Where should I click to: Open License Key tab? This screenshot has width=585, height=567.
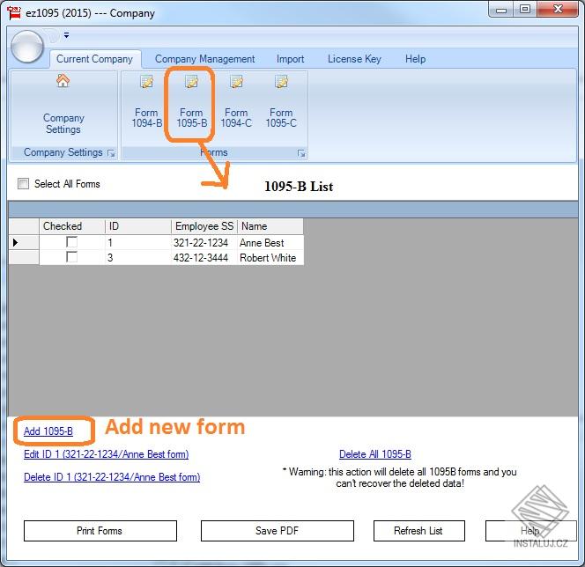pos(354,59)
